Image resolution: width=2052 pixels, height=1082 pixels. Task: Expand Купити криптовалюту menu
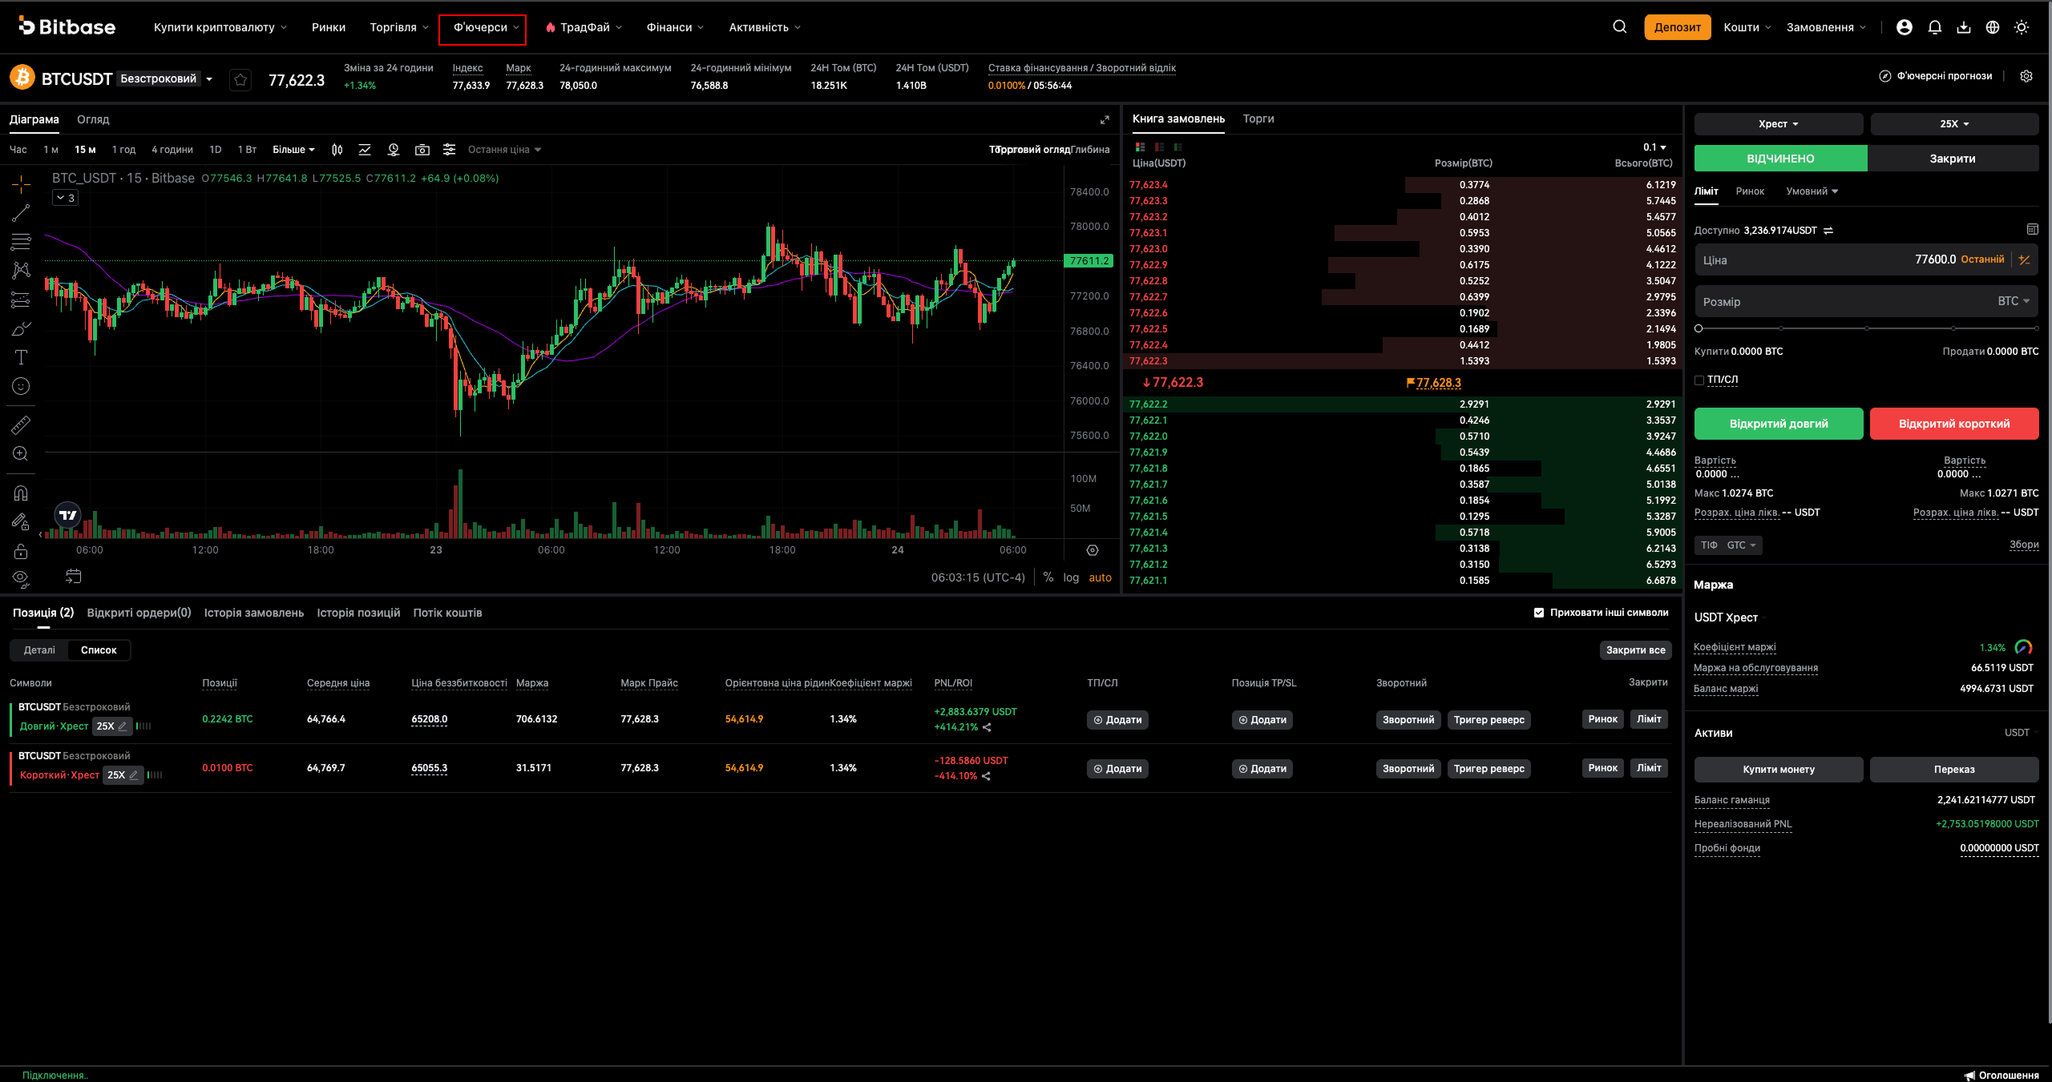220,27
